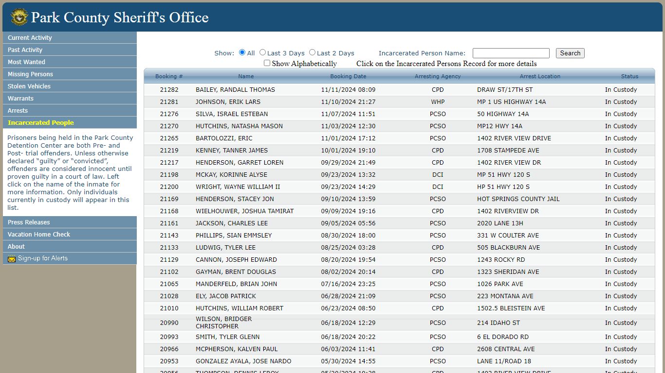Open record for GONZALEZ AYALA, JOSE NARDO
Image resolution: width=665 pixels, height=373 pixels.
[399, 361]
